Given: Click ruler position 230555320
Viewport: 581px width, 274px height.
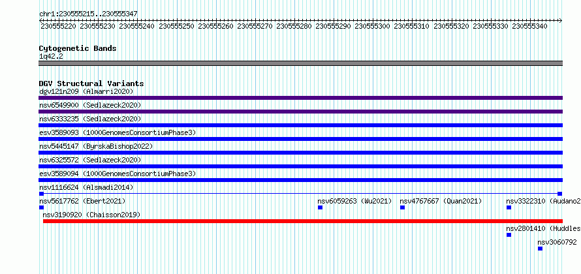Looking at the screenshot, I should point(451,26).
